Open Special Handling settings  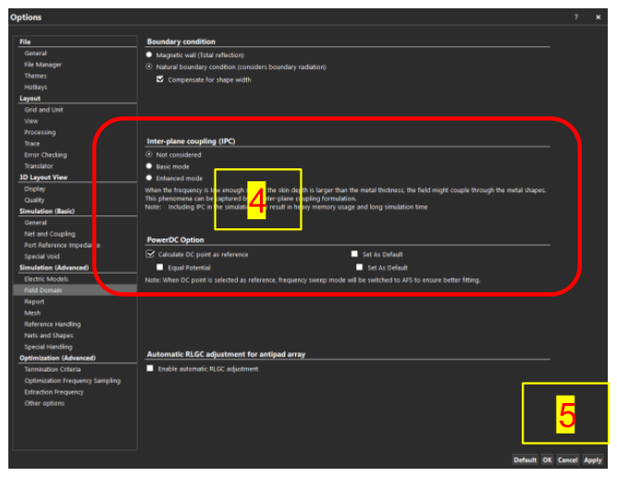(x=48, y=347)
